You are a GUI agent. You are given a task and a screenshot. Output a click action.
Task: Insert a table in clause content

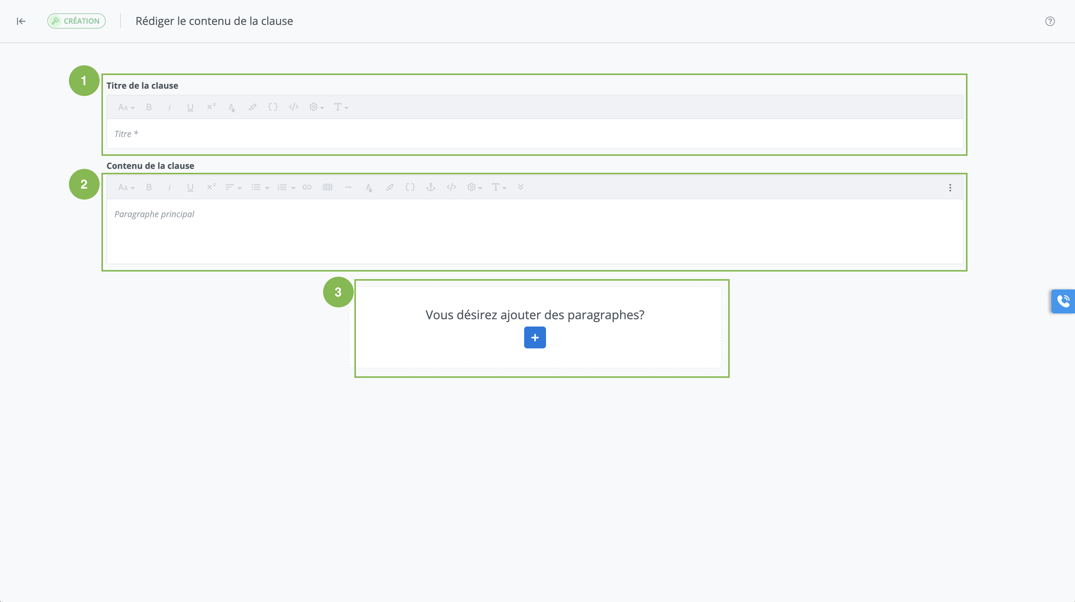point(328,187)
